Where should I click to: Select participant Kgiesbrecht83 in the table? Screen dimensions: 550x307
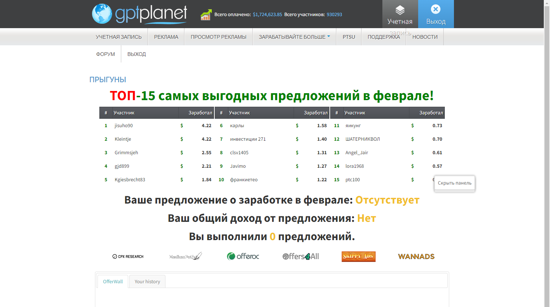point(130,179)
